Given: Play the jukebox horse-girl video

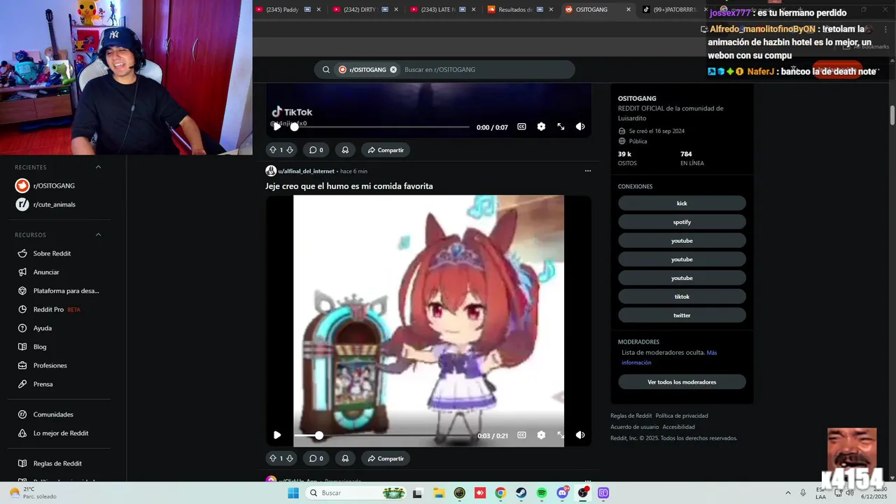Looking at the screenshot, I should (x=277, y=435).
